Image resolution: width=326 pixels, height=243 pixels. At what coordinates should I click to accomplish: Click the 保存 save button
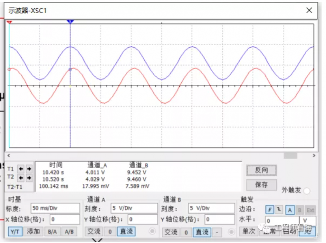[x=261, y=185]
